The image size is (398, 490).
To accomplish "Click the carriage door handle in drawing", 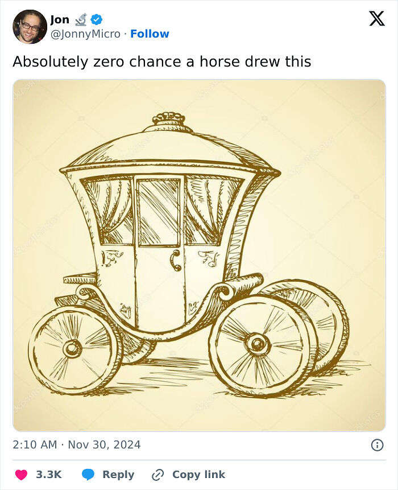I will click(x=176, y=260).
